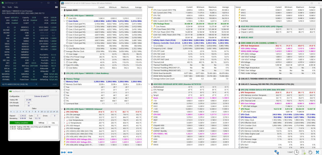The width and height of the screenshot is (322, 155).
Task: Select GPU Power row
Action: coord(277,109)
